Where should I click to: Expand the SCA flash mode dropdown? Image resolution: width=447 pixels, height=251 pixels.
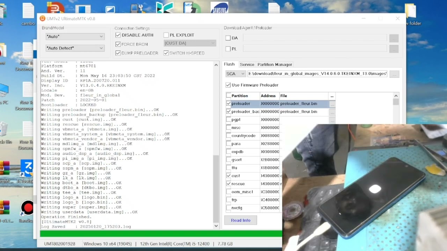236,74
